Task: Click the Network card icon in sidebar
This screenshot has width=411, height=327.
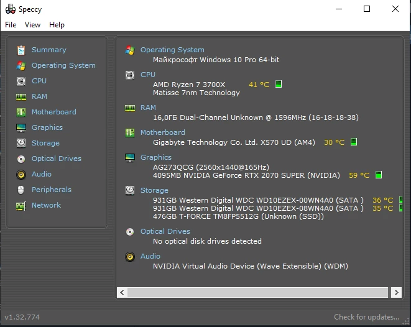Action: 21,206
